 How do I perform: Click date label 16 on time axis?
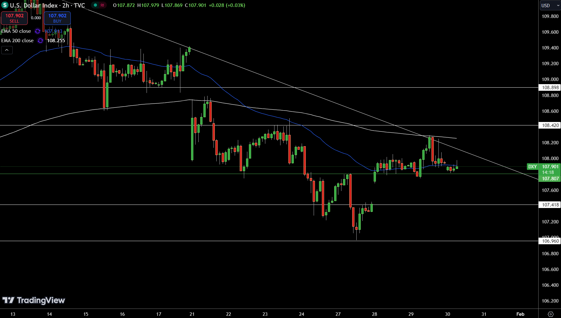pos(122,314)
